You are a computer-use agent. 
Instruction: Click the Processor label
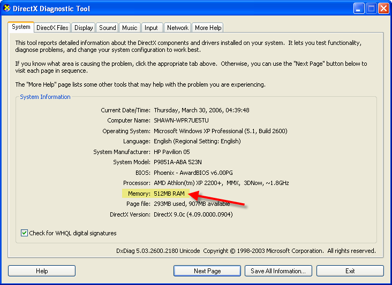(137, 183)
